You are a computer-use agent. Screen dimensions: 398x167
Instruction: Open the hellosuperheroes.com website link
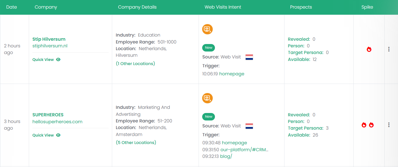click(57, 122)
